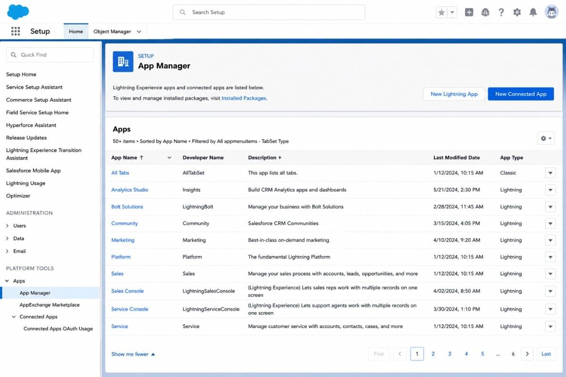Open row actions for Community
This screenshot has width=566, height=377.
pyautogui.click(x=550, y=223)
